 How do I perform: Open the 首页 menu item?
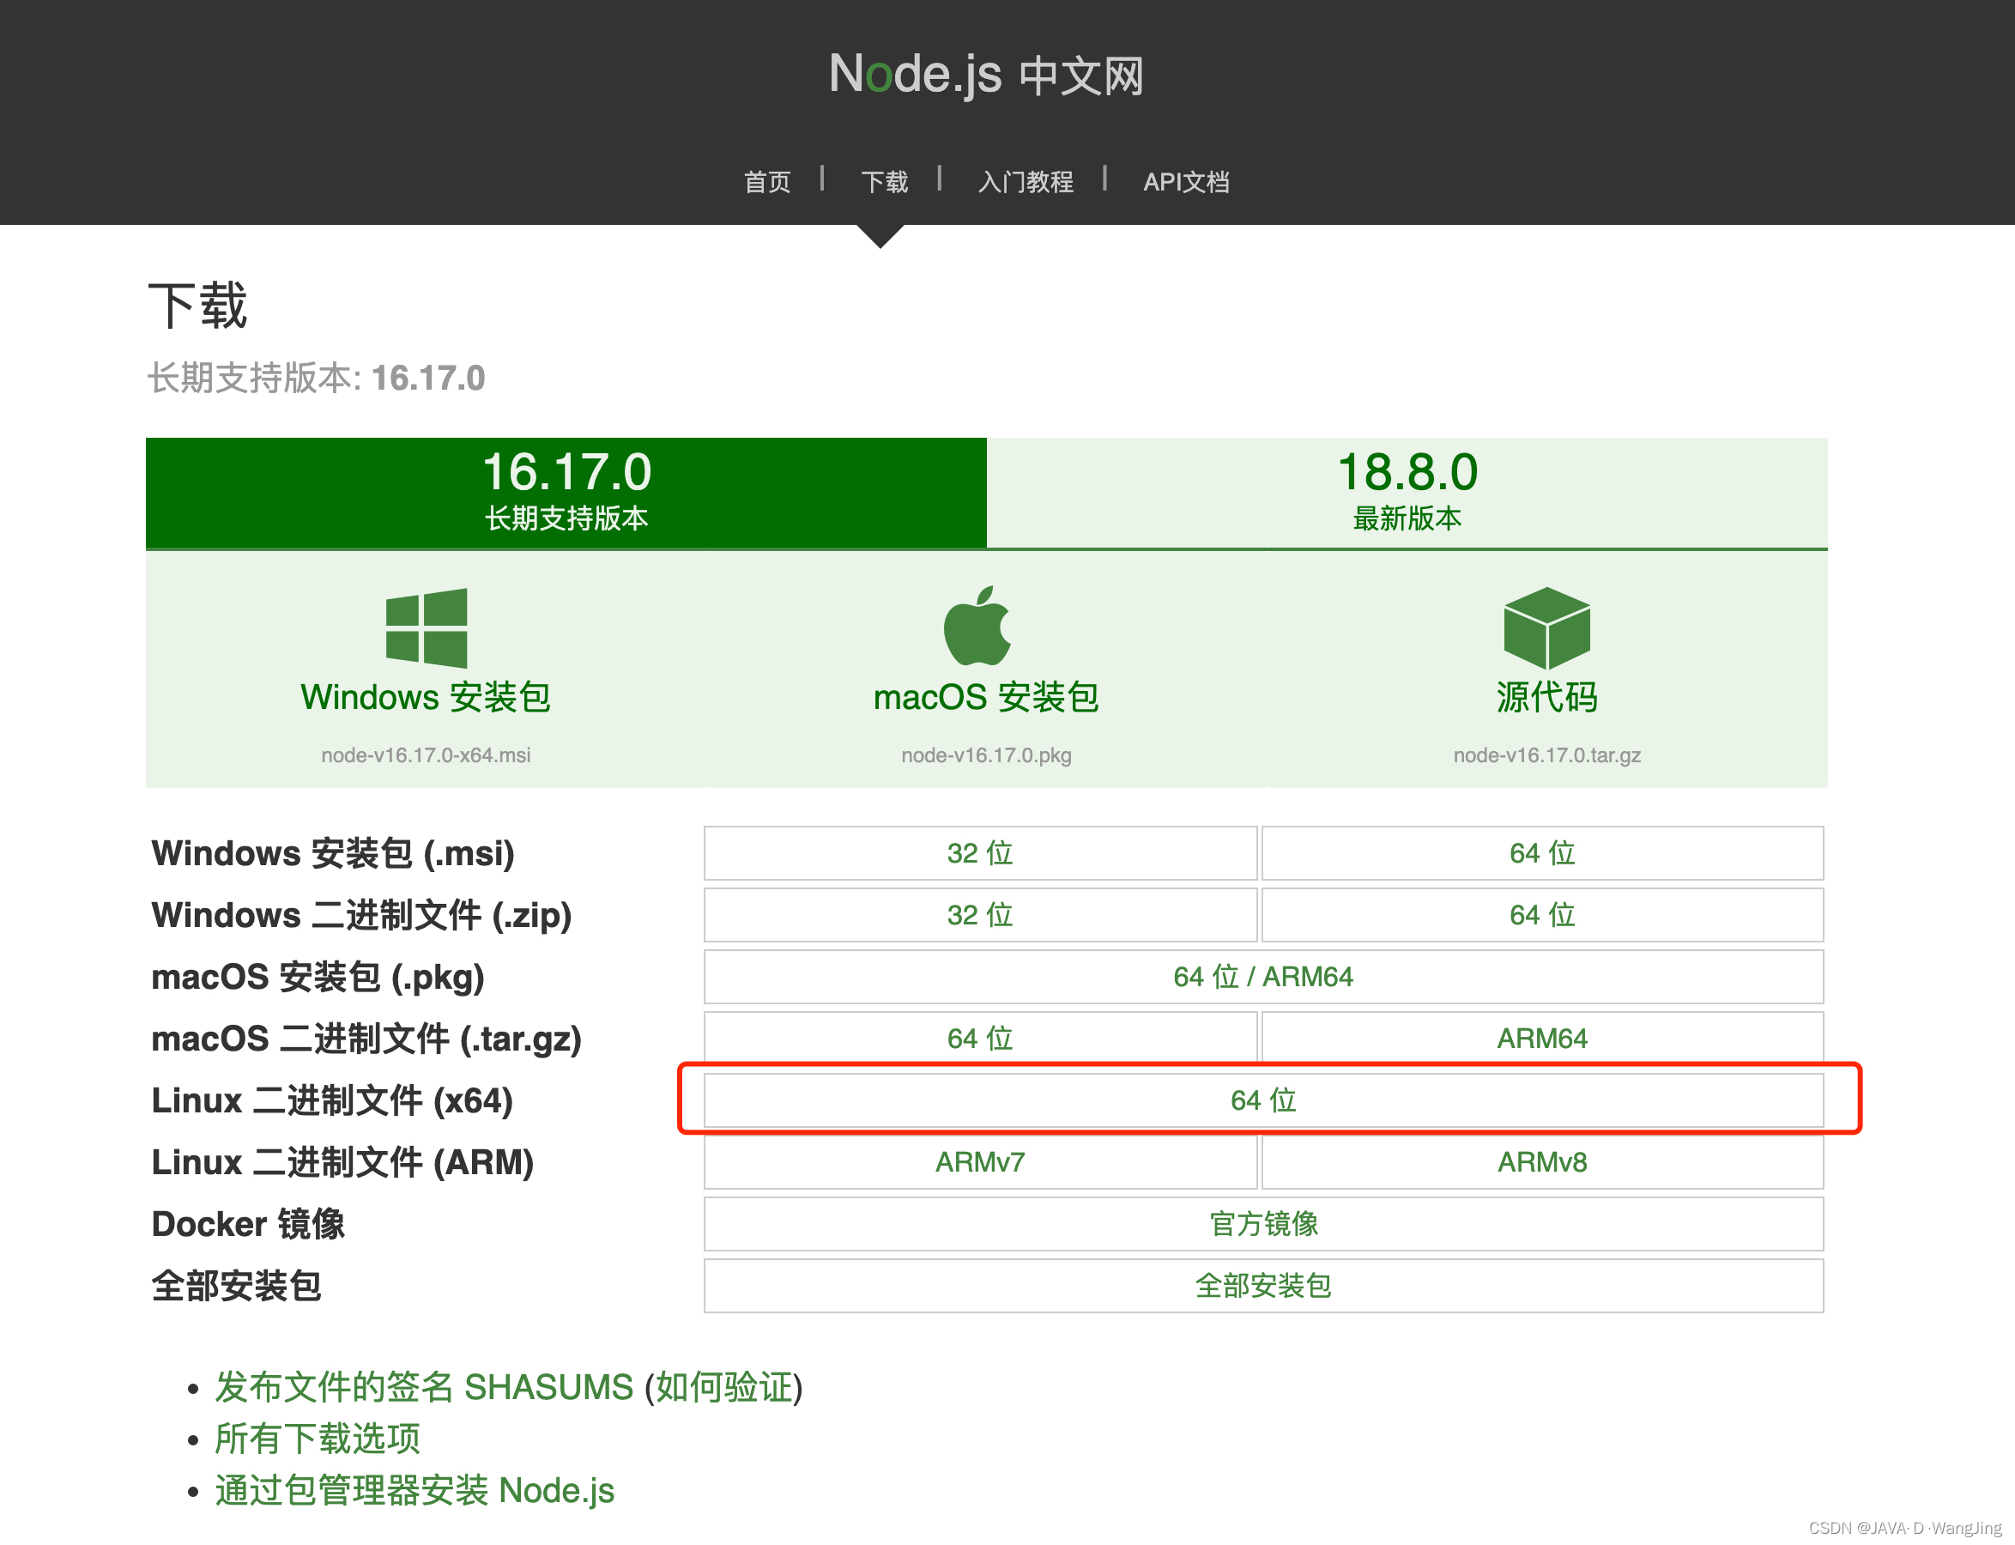click(766, 181)
